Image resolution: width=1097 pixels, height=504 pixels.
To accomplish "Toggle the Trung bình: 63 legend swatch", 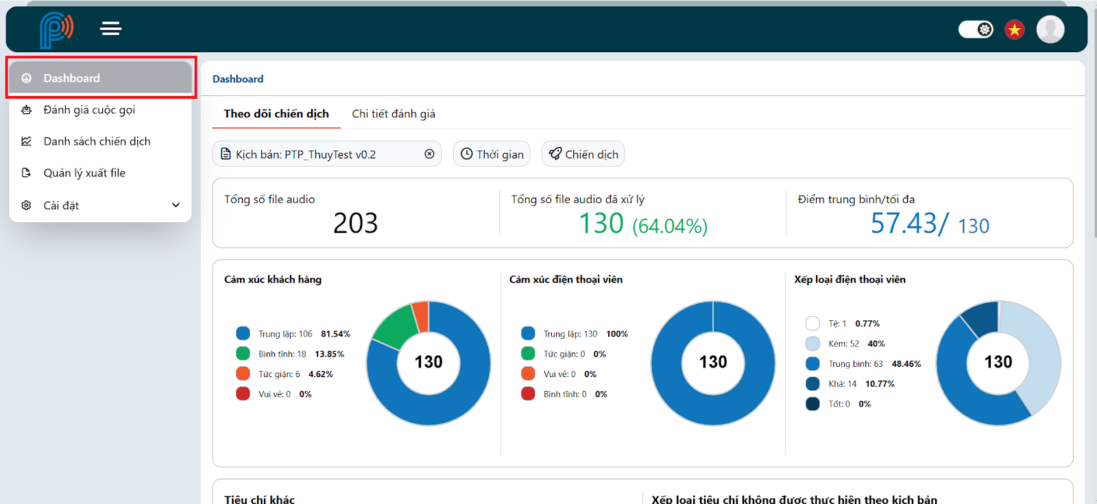I will (812, 363).
